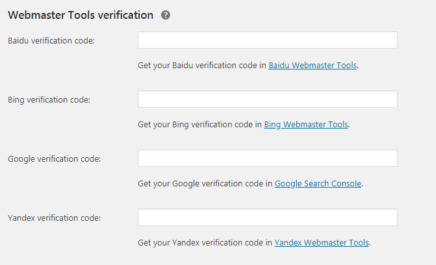Screen dimensions: 436x265
Task: Open the Baidu Webmaster Tools link
Action: tap(313, 66)
